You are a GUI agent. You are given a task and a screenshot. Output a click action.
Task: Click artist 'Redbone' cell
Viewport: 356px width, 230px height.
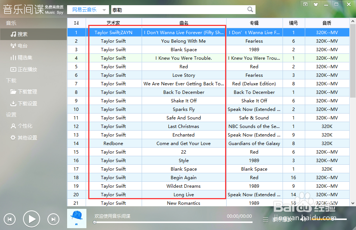point(113,144)
